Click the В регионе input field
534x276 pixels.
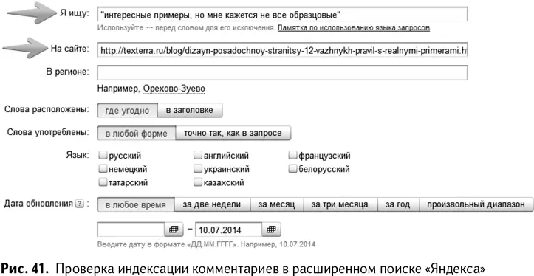[282, 72]
